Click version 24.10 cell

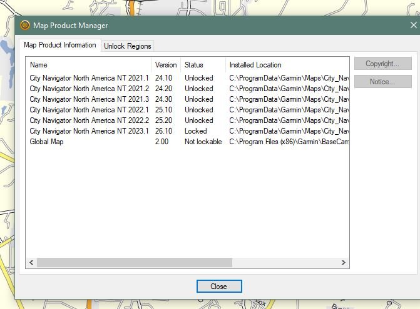(x=163, y=78)
